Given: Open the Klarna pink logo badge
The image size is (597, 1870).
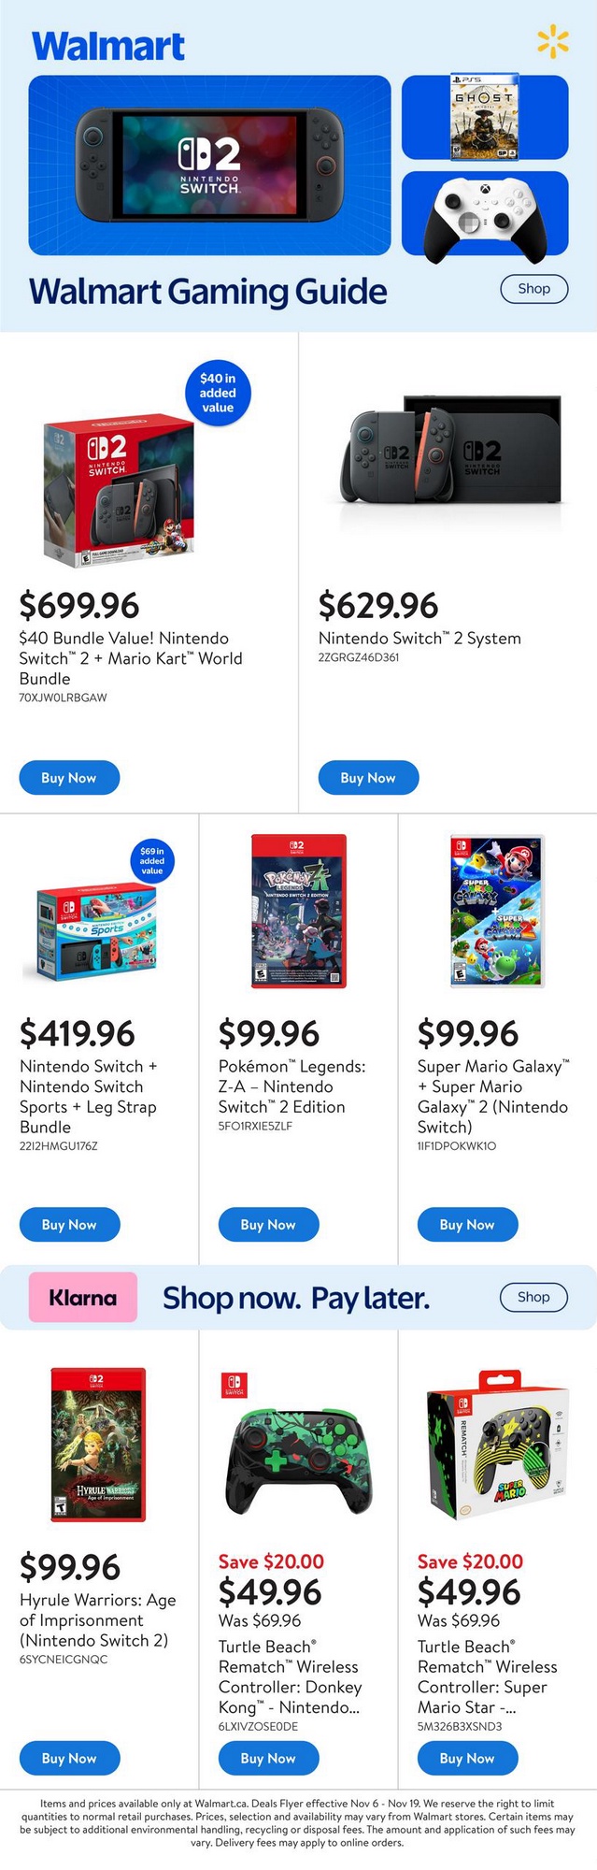Looking at the screenshot, I should tap(83, 1297).
